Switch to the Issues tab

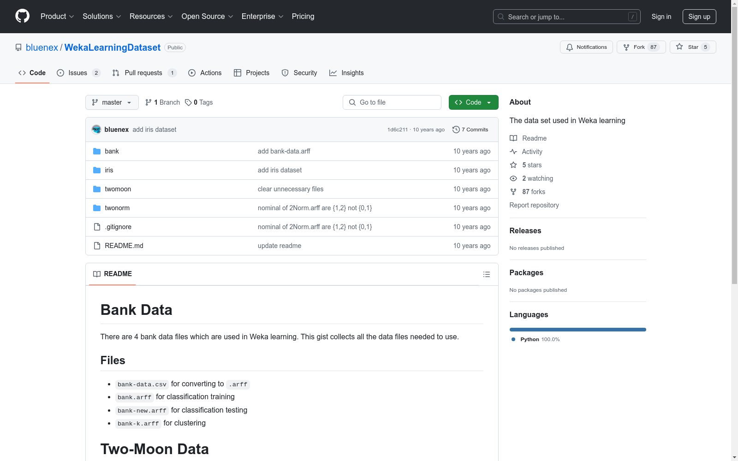point(78,73)
